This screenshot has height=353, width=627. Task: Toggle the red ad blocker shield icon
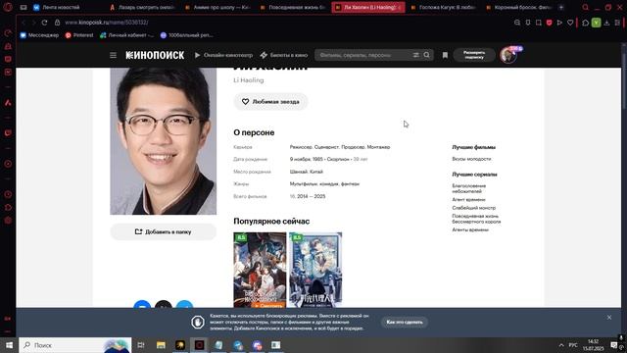click(549, 23)
